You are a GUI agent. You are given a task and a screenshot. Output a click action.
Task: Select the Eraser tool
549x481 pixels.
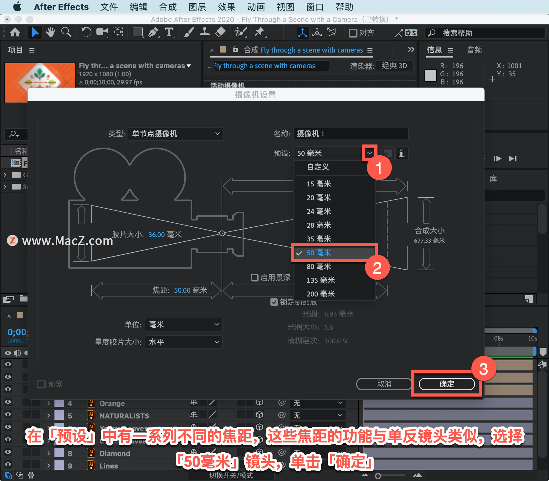pyautogui.click(x=221, y=32)
